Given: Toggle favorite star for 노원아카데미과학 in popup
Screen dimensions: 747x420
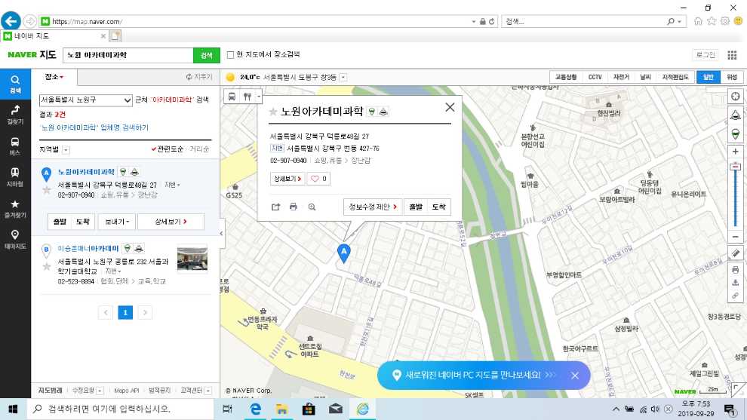Looking at the screenshot, I should point(273,112).
